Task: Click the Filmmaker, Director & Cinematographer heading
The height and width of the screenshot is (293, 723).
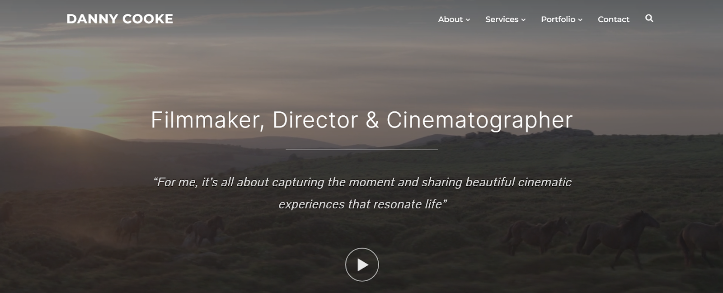Action: click(x=361, y=120)
